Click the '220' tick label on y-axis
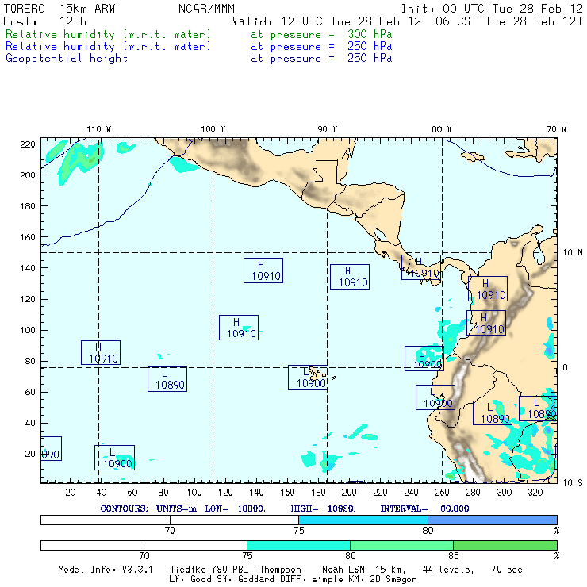Image resolution: width=587 pixels, height=587 pixels. [x=28, y=144]
